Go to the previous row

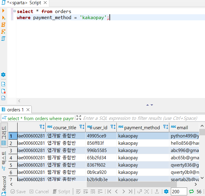[116, 192]
